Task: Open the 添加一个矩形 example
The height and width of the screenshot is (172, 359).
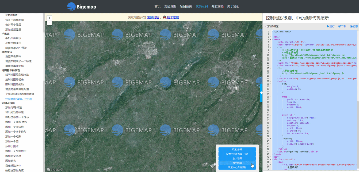Action: pyautogui.click(x=13, y=137)
